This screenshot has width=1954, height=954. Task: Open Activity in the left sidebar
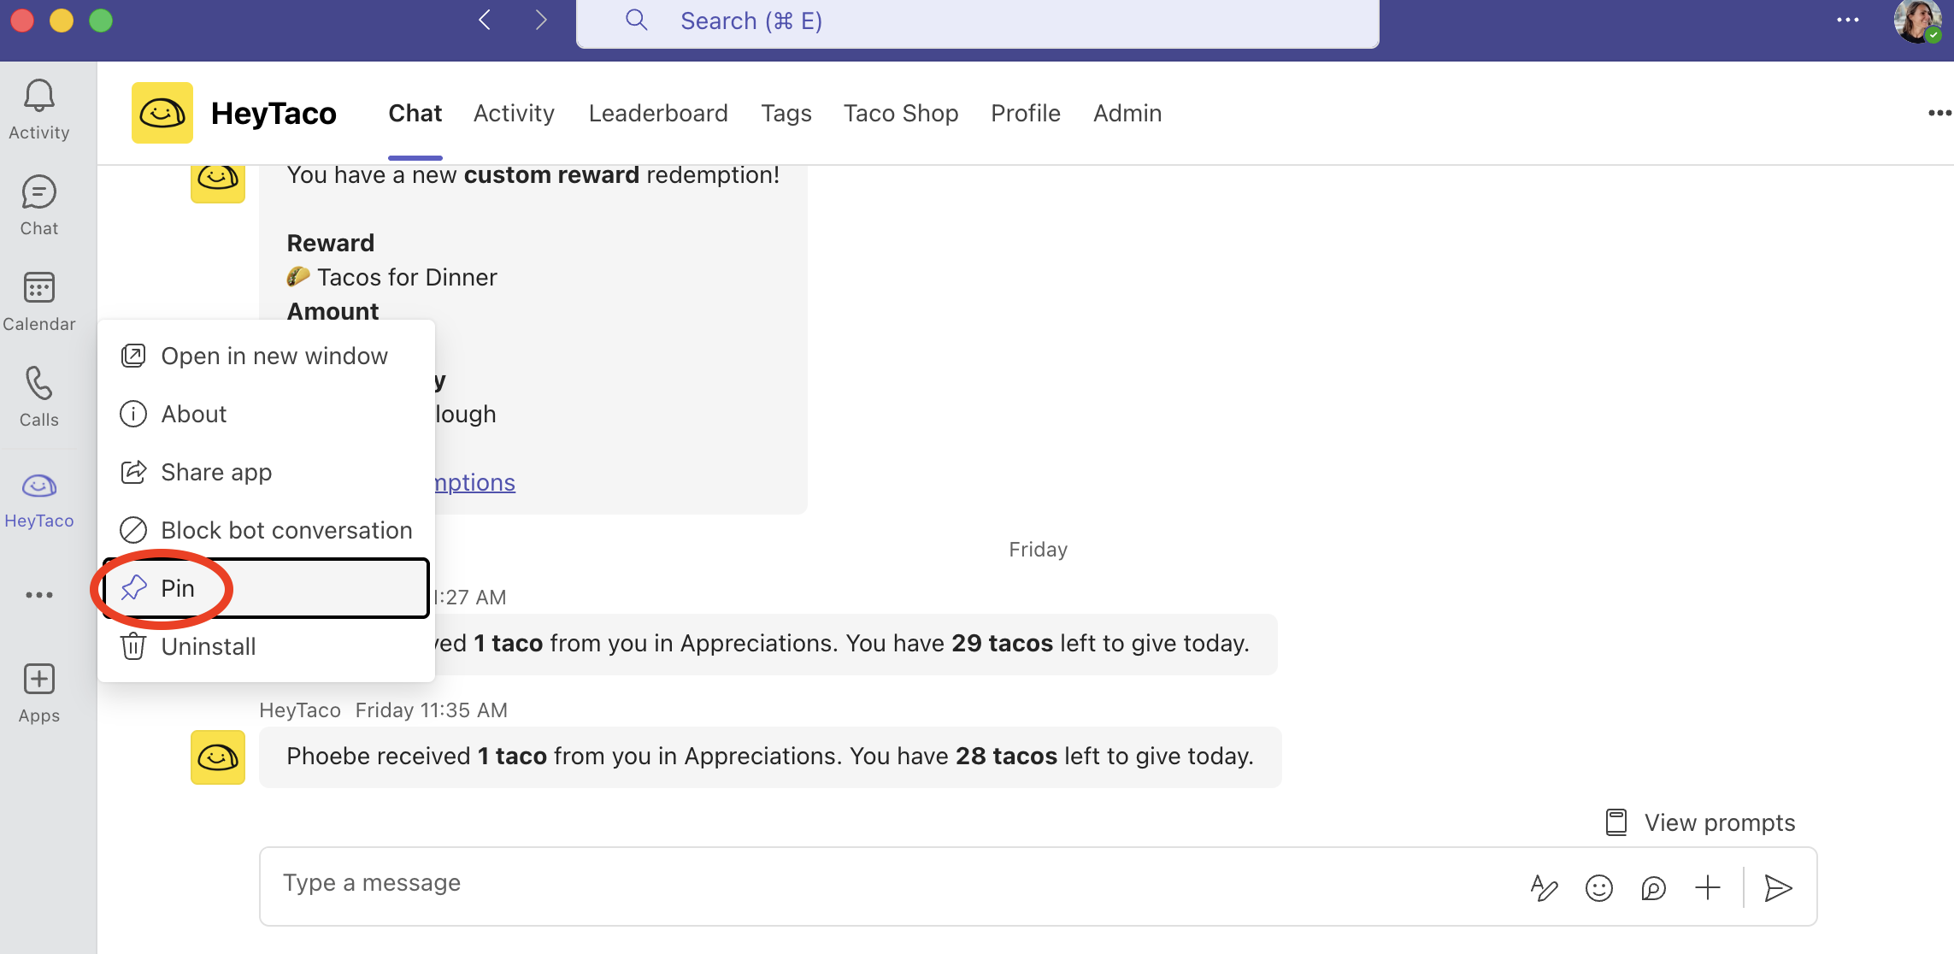(x=38, y=109)
